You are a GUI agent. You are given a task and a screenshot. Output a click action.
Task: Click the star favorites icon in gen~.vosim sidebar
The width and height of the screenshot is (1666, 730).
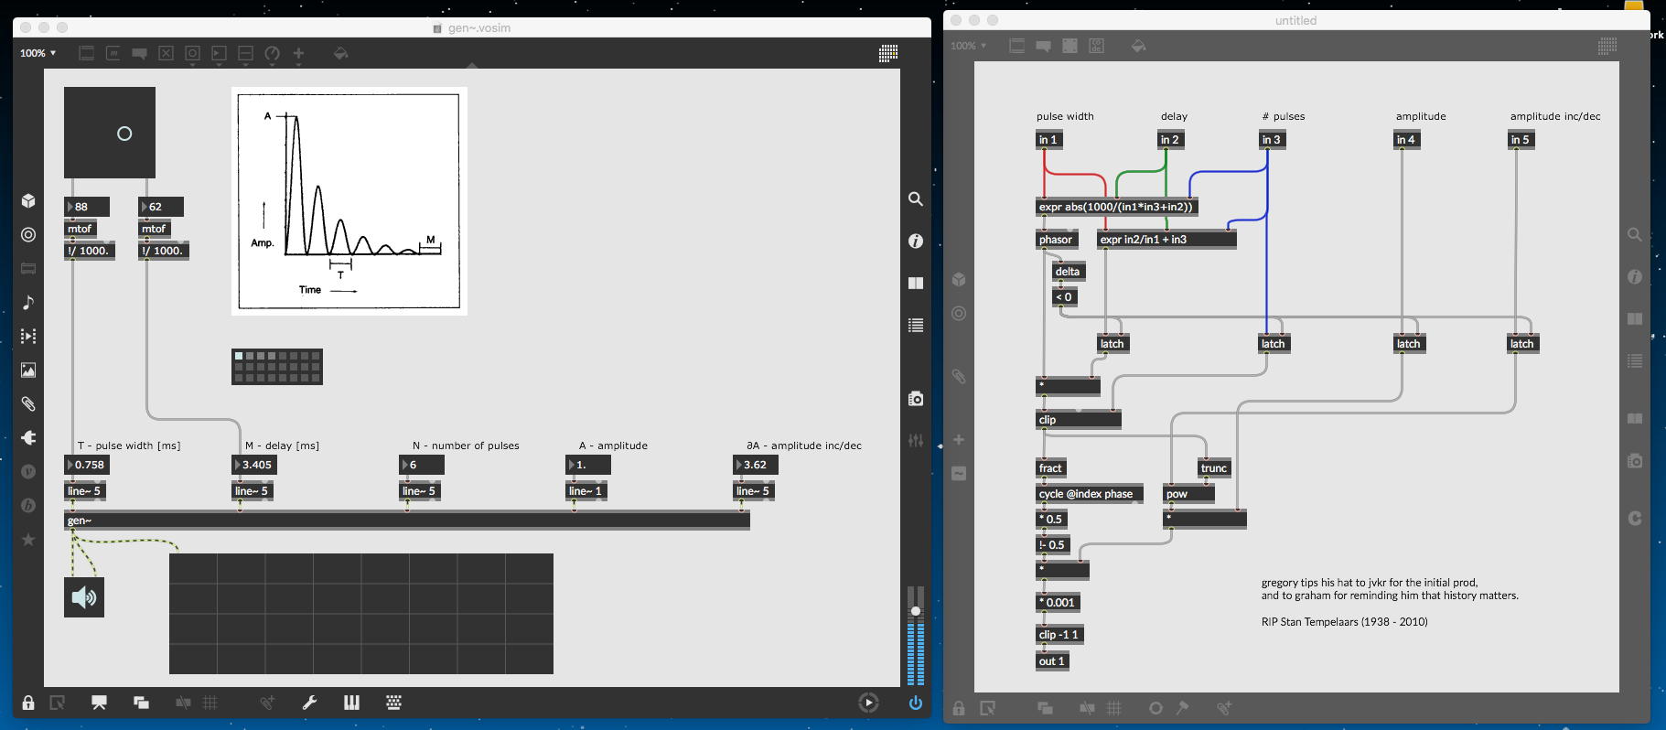pos(28,540)
